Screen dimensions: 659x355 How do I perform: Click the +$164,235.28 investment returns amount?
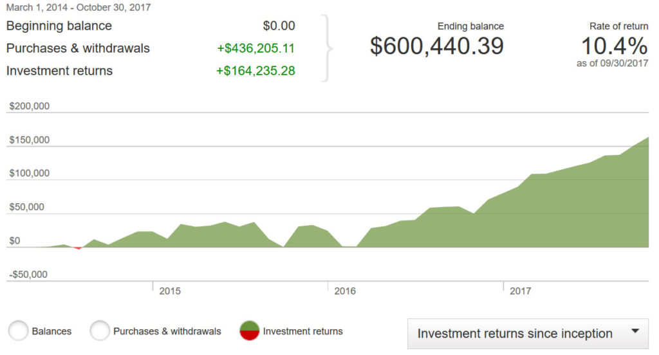click(x=255, y=71)
